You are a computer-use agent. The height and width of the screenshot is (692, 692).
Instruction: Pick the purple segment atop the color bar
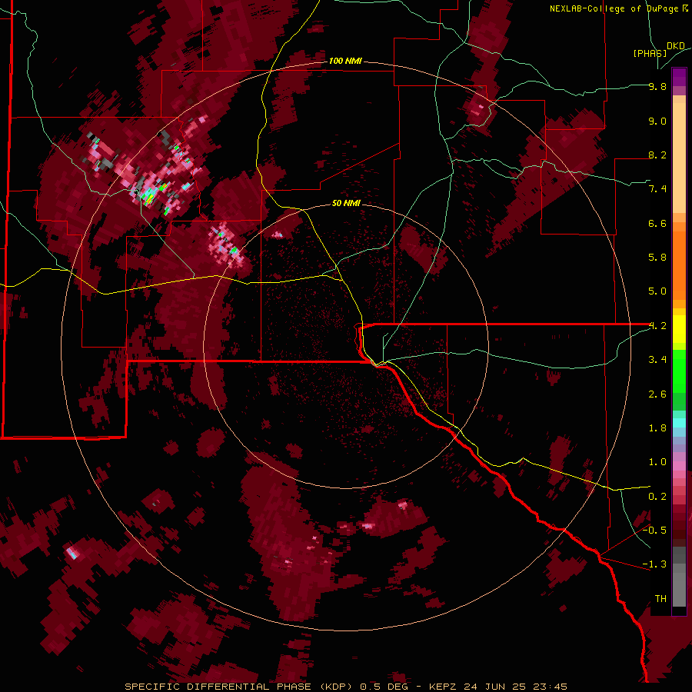coord(679,77)
